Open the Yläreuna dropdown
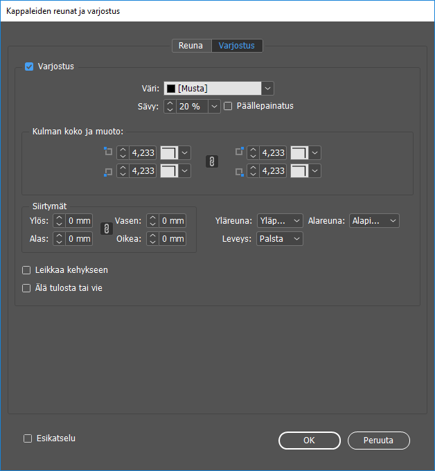 pos(280,221)
